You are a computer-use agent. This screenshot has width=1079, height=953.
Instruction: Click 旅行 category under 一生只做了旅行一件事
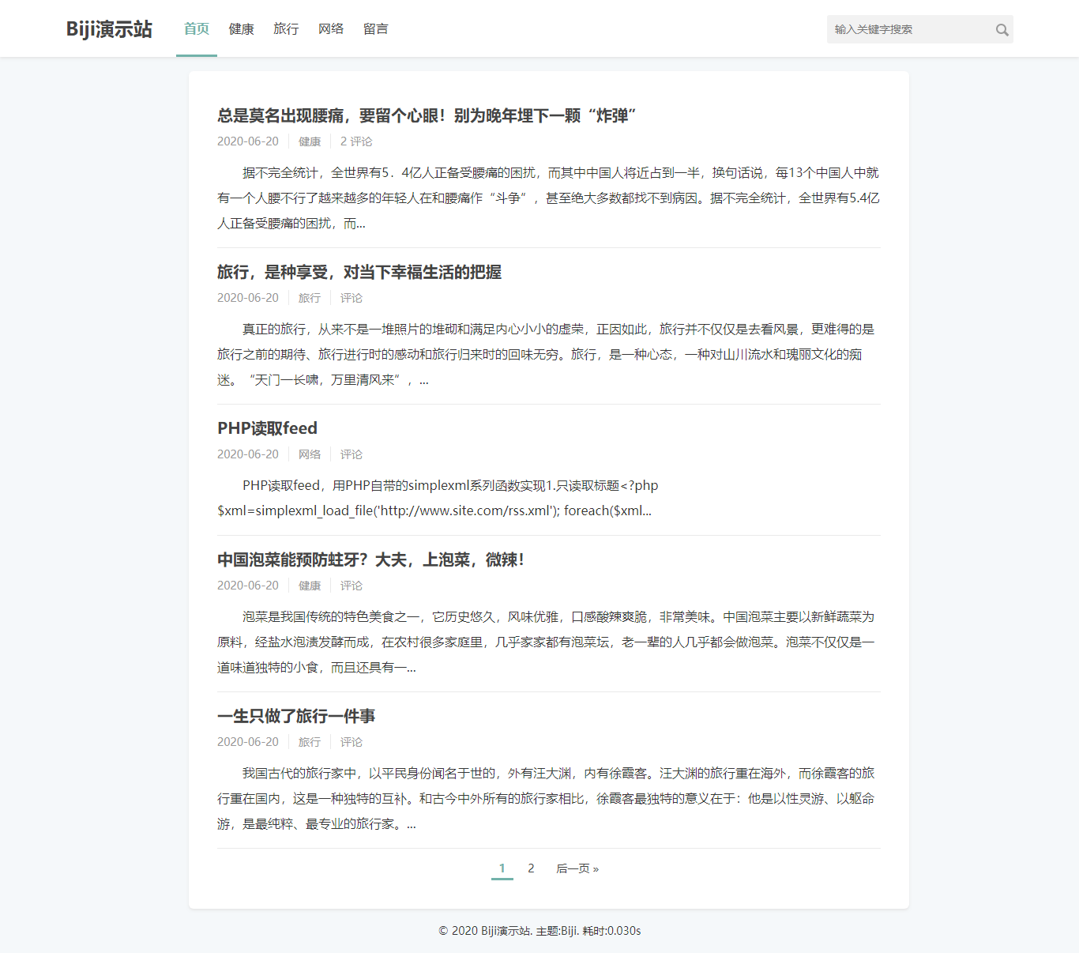pyautogui.click(x=310, y=742)
